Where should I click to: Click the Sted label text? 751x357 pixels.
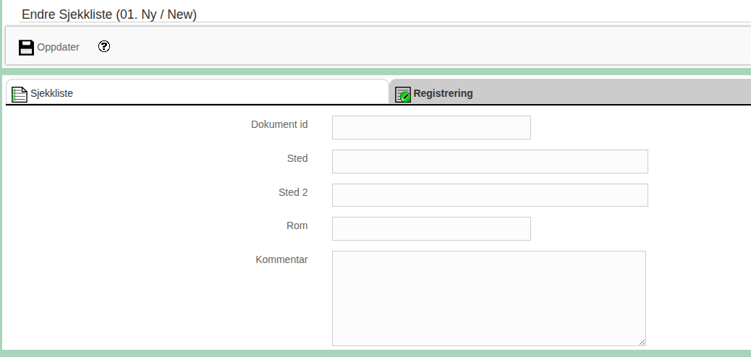point(297,158)
